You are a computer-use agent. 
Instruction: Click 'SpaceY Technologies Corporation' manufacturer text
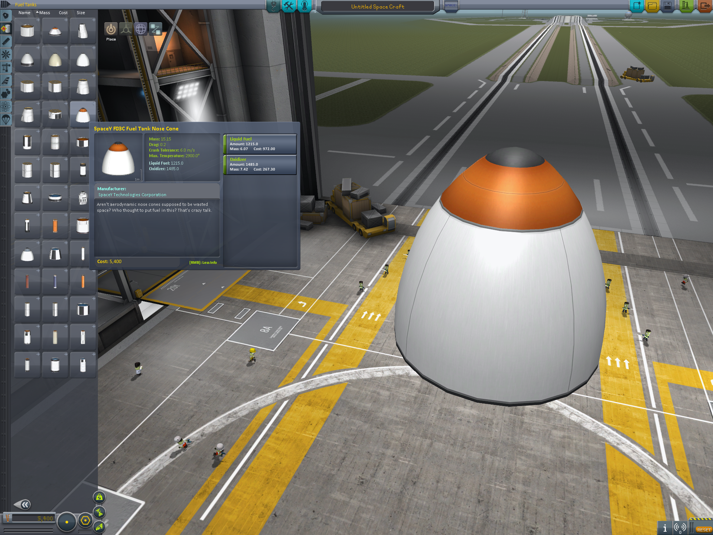pyautogui.click(x=132, y=195)
